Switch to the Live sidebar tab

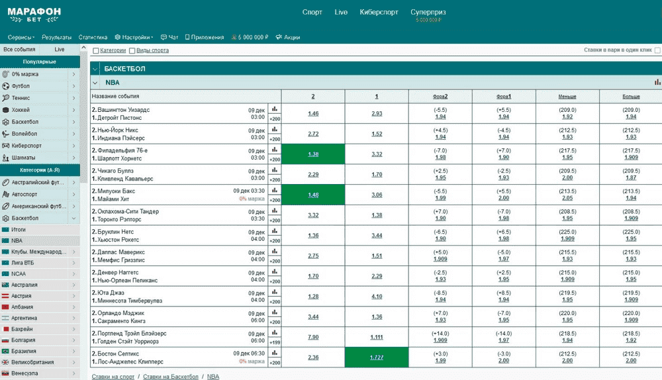point(60,50)
